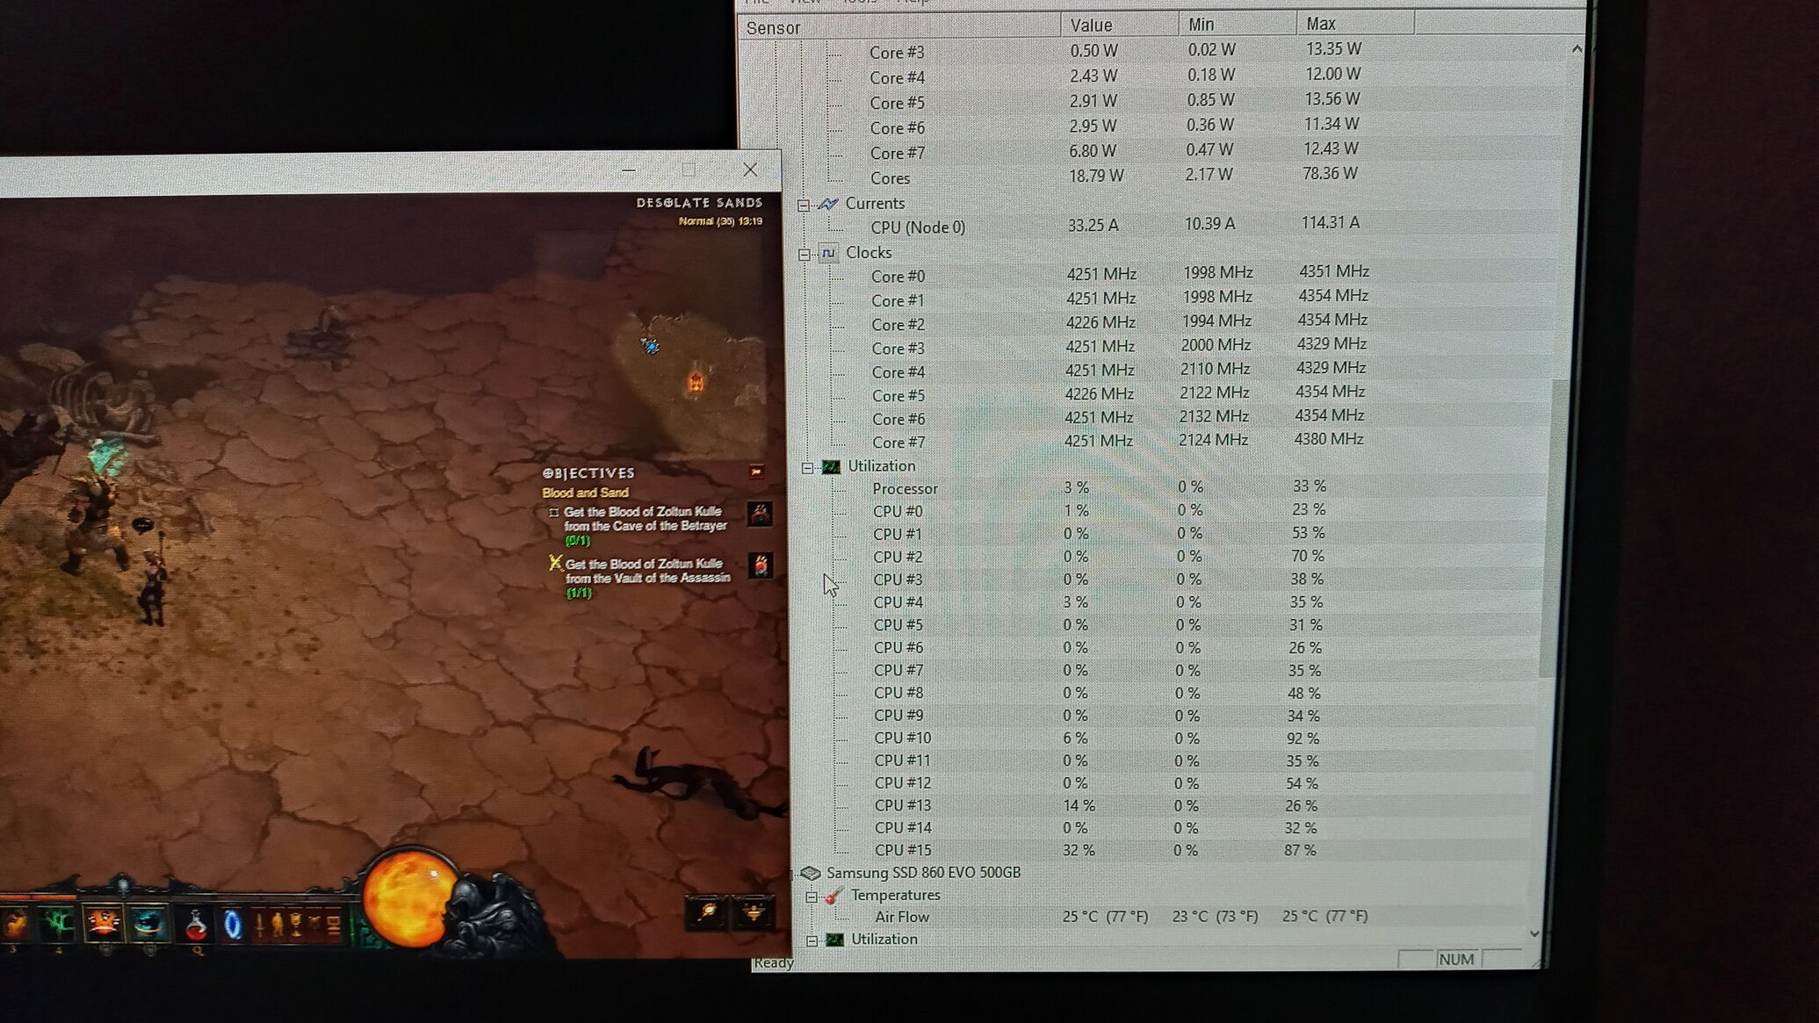Use the green tree skill in slot 4

tap(58, 924)
